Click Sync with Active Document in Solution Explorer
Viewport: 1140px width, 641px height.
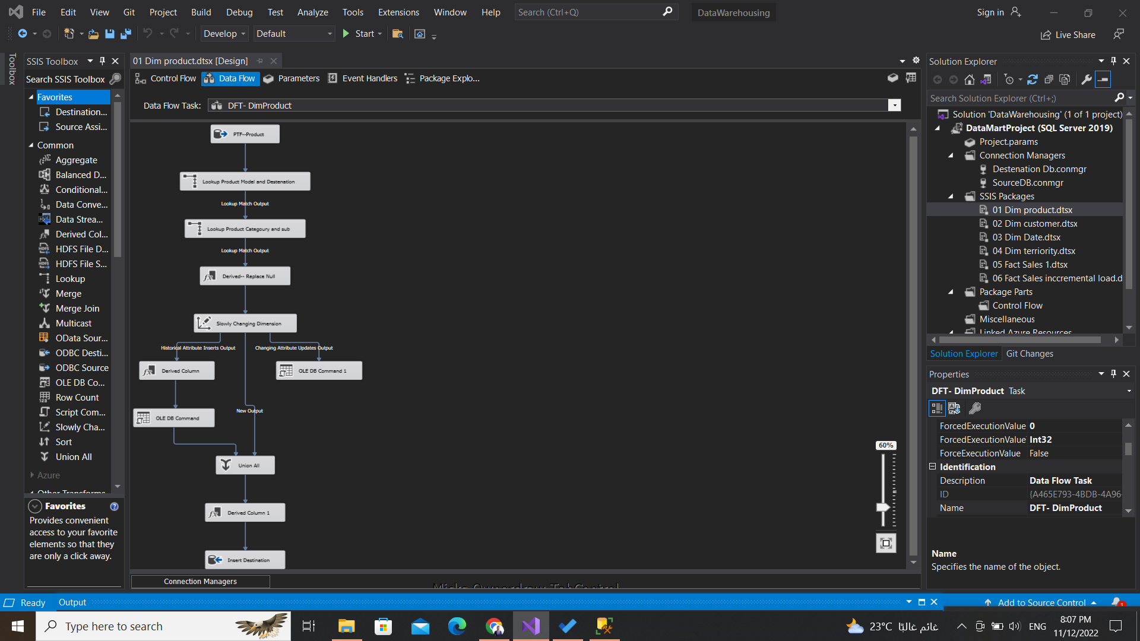click(x=987, y=79)
